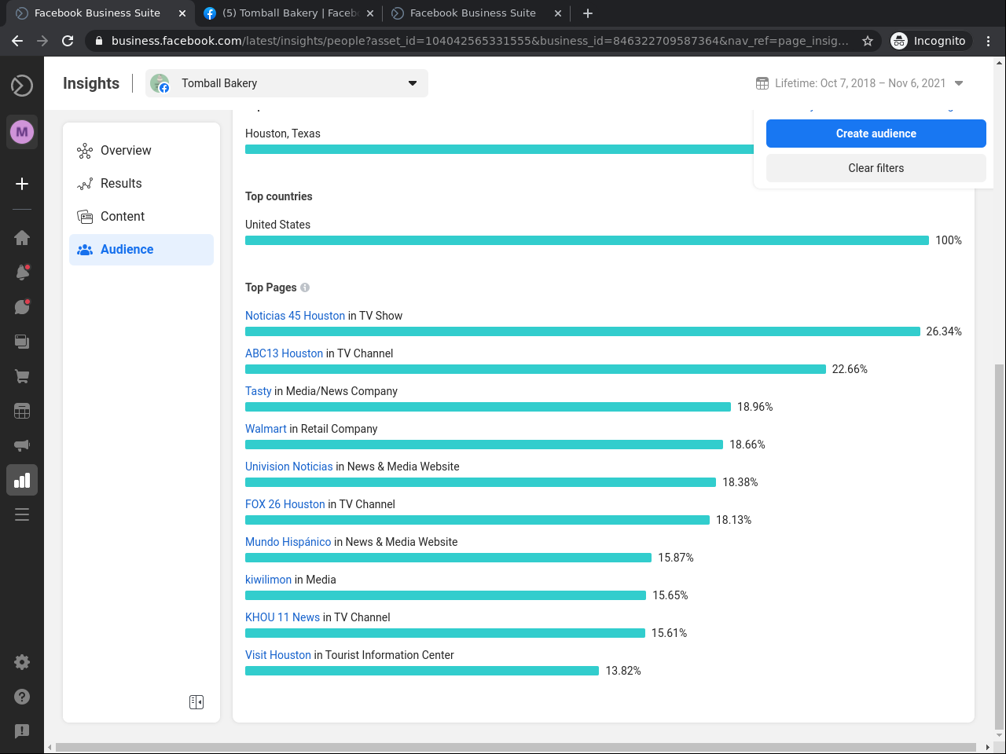Open the Planner calendar grid icon

coord(22,411)
